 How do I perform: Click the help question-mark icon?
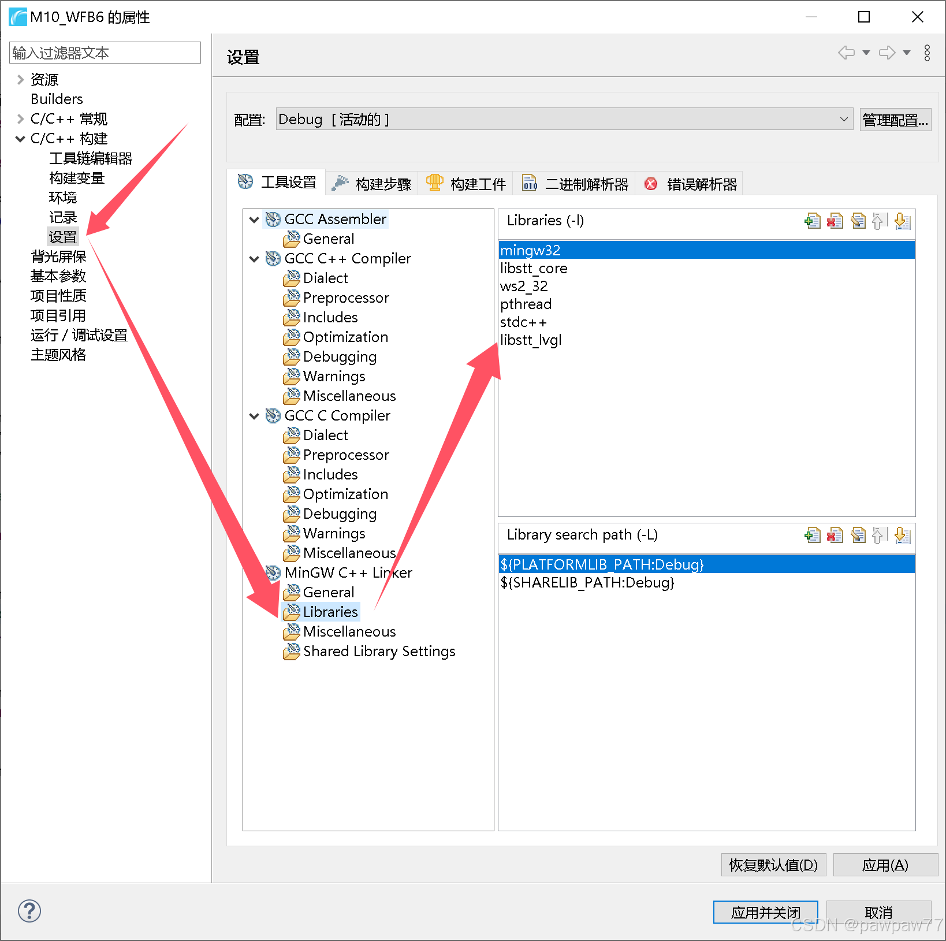tap(29, 911)
